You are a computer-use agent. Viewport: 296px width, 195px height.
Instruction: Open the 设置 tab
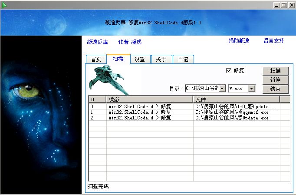coord(140,59)
